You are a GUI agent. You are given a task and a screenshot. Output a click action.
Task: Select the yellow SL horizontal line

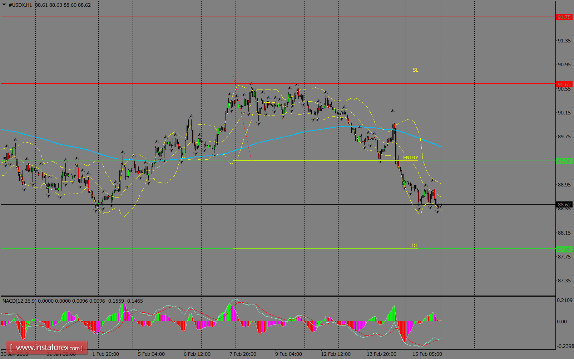coord(322,72)
